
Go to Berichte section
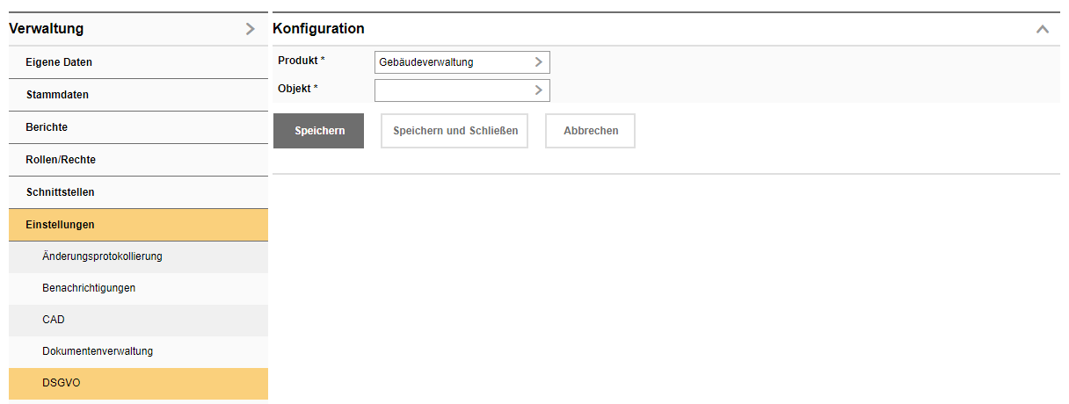pyautogui.click(x=47, y=127)
